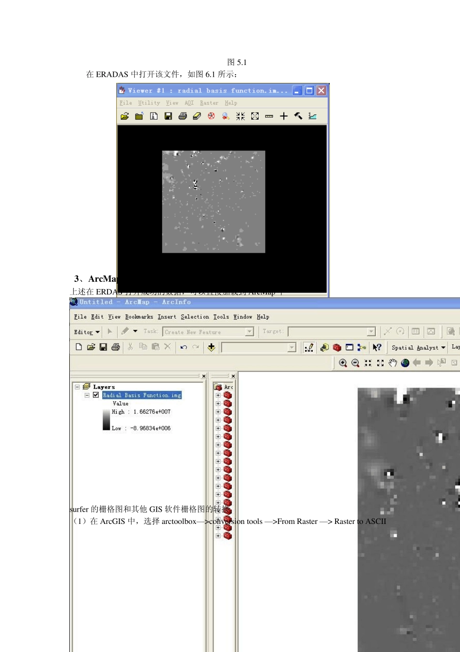
Task: Select the Pan hand tool
Action: (393, 363)
